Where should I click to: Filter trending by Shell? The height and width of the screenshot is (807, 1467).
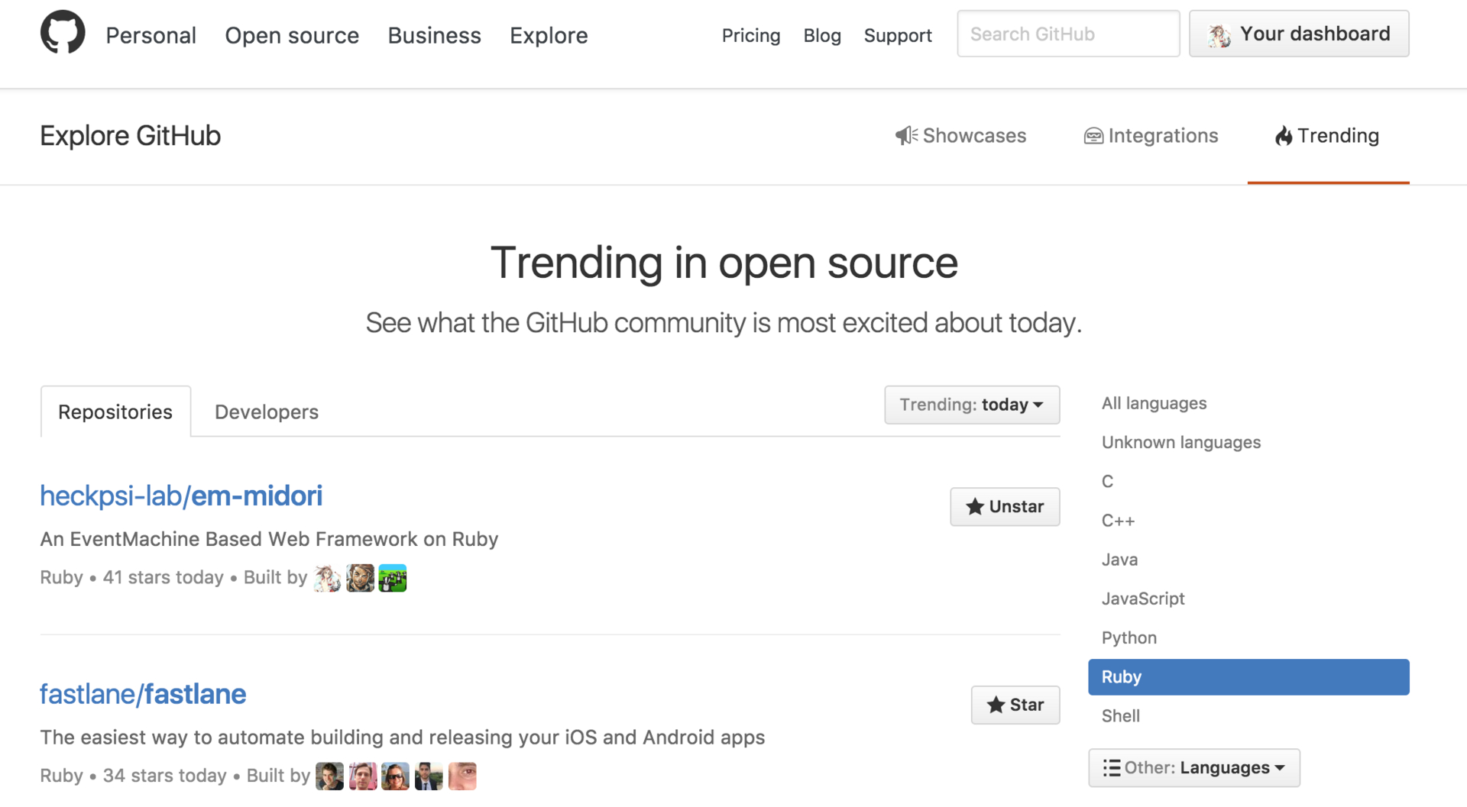pos(1120,716)
